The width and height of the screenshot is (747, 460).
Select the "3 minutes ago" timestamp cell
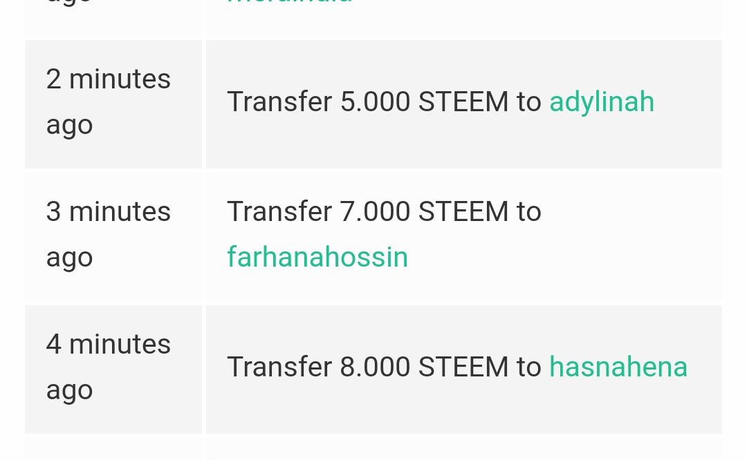click(113, 236)
